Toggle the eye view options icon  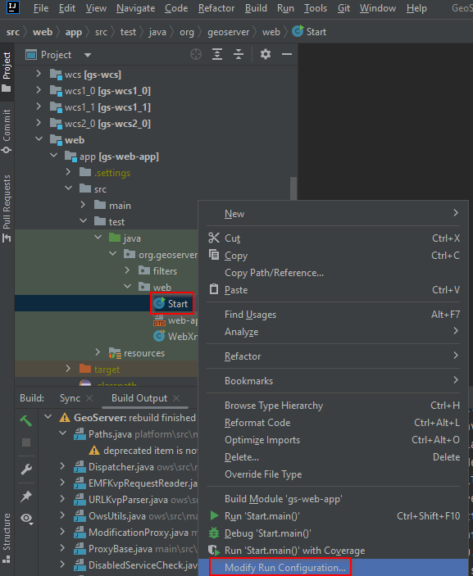click(x=26, y=519)
